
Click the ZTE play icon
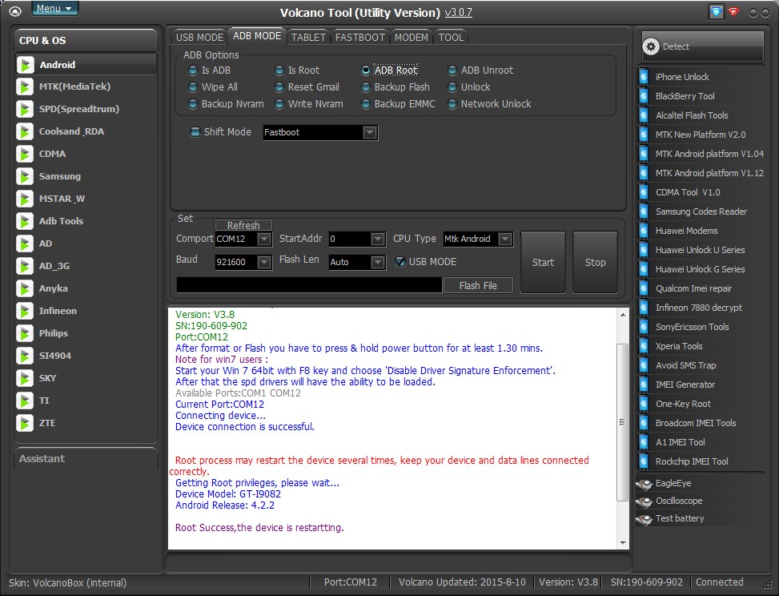[x=25, y=423]
